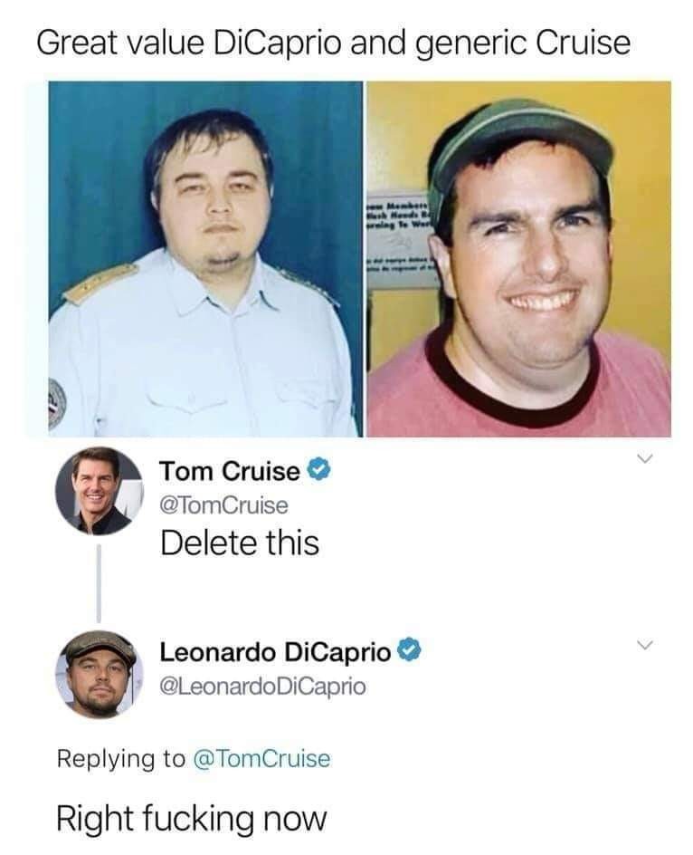Click Leonardo DiCaprio's profile picture
The width and height of the screenshot is (693, 855).
(99, 672)
